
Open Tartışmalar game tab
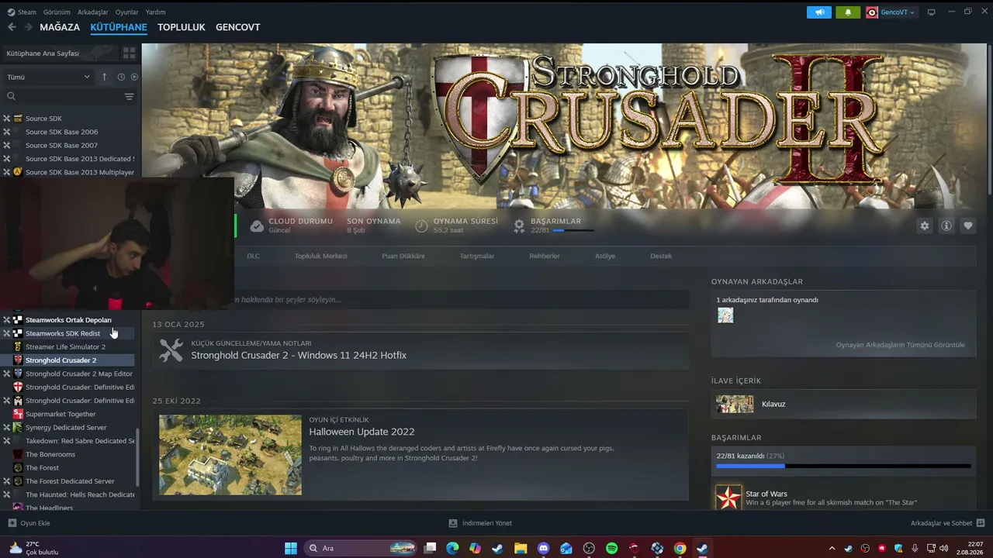click(x=476, y=256)
